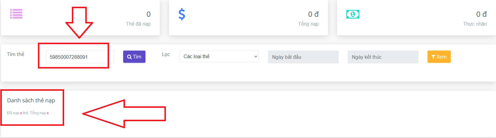The height and width of the screenshot is (138, 496).
Task: Click the Danh sách thẻ nạp heading
Action: click(x=31, y=101)
